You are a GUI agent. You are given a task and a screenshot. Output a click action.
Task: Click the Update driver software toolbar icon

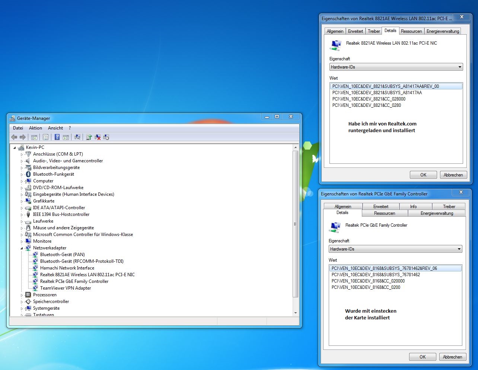[89, 137]
